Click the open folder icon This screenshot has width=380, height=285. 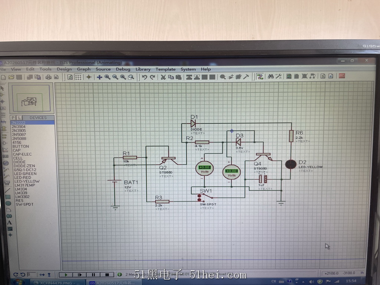tap(11, 77)
